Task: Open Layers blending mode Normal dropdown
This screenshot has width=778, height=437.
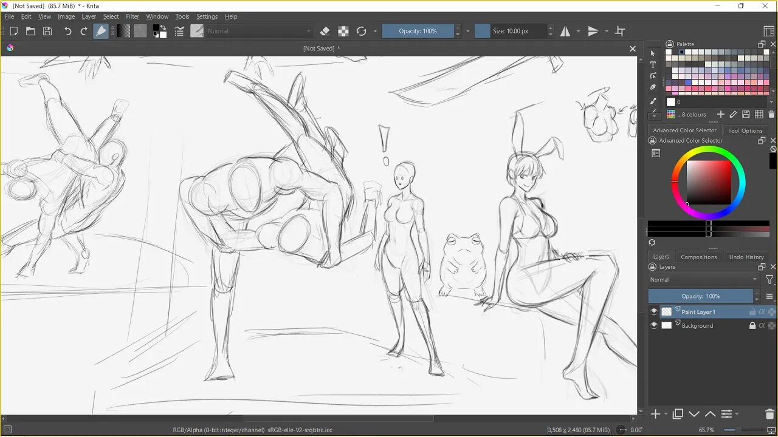Action: coord(704,280)
